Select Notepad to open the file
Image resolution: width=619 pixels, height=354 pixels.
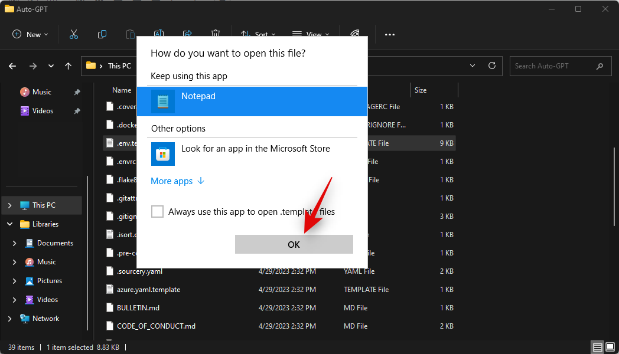coord(252,101)
